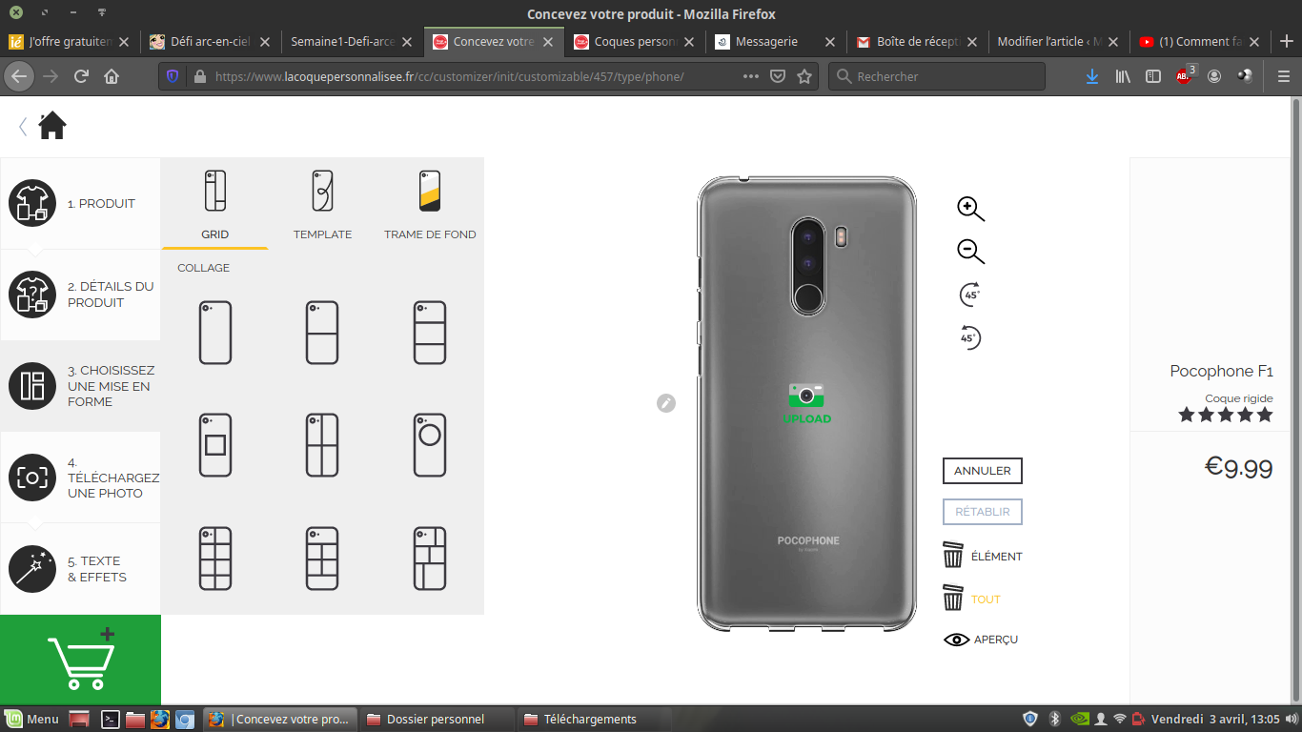Reload the current page
Image resolution: width=1302 pixels, height=732 pixels.
81,76
